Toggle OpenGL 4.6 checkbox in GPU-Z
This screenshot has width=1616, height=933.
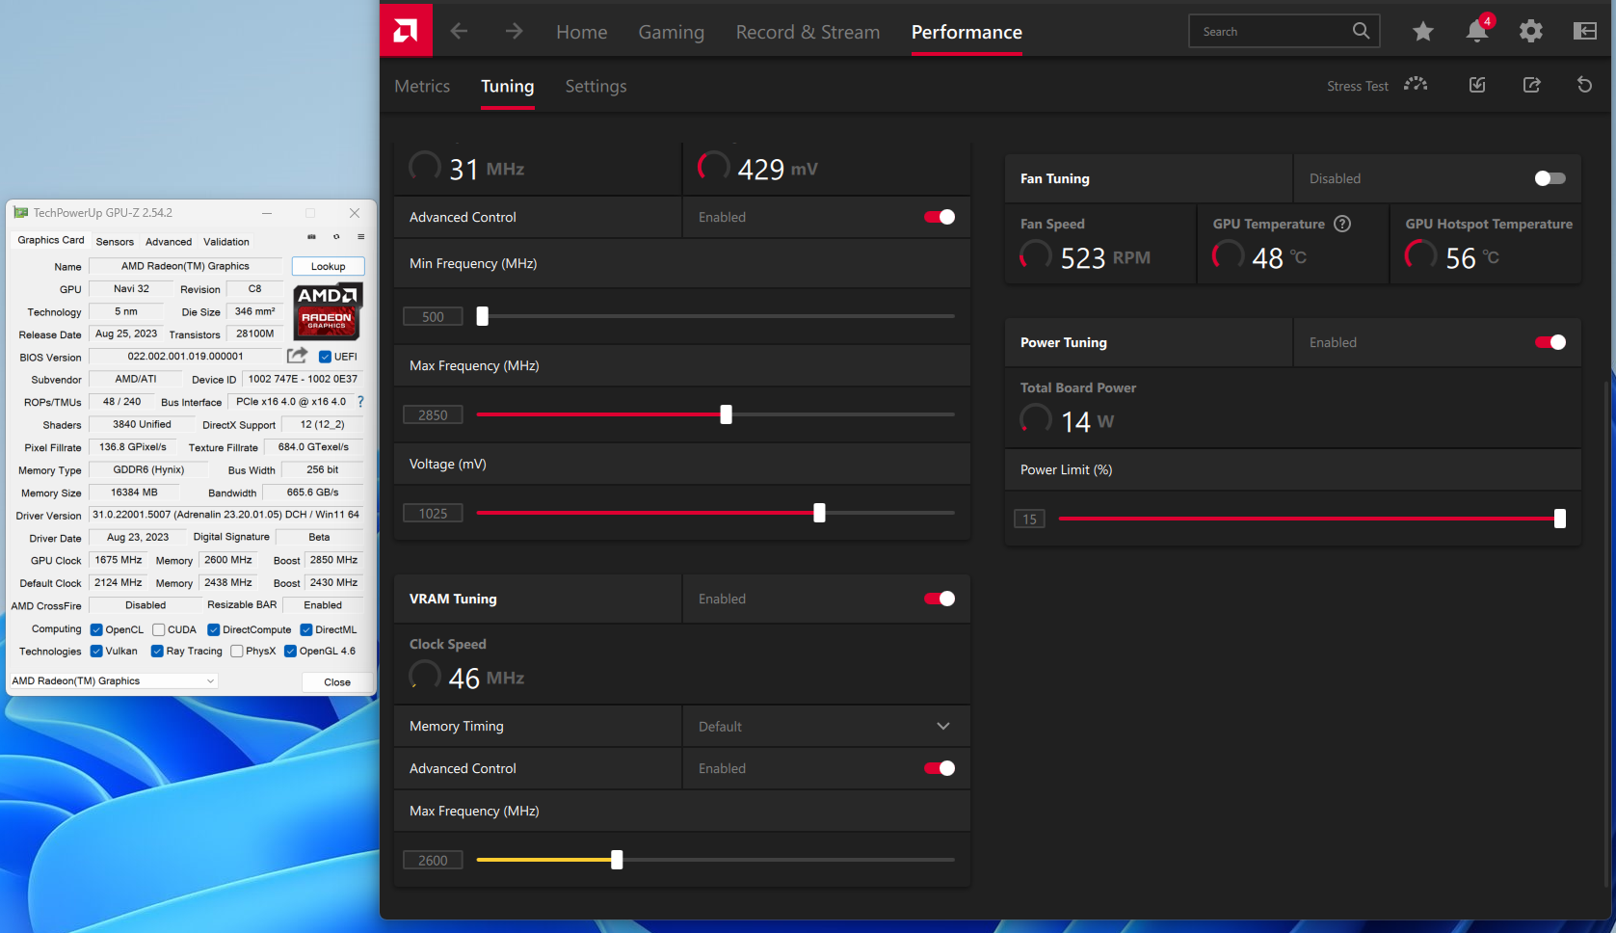pyautogui.click(x=290, y=652)
